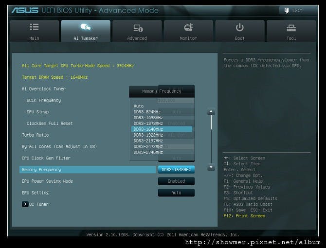The height and width of the screenshot is (248, 326).
Task: Open OC Tuner submenu arrow icon
Action: pyautogui.click(x=25, y=204)
